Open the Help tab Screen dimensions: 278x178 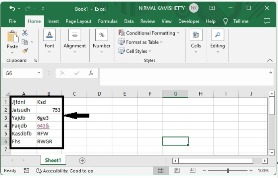210,21
